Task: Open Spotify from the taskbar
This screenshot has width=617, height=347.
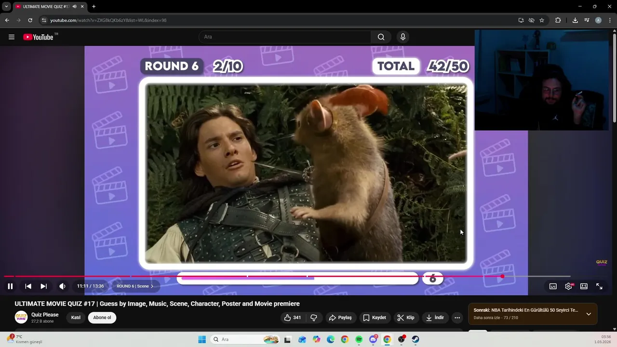Action: pyautogui.click(x=359, y=339)
